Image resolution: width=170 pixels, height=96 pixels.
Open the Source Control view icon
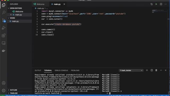coord(3,20)
